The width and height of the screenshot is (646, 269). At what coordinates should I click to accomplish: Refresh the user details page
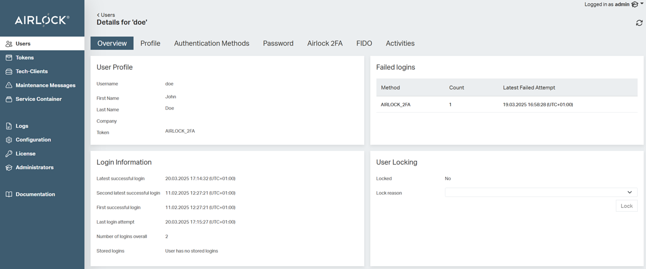pyautogui.click(x=639, y=23)
